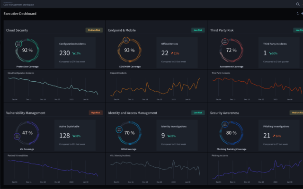Screen dimensions: 303x189
Task: Click the VM Coverage caption
Action: pos(27,149)
